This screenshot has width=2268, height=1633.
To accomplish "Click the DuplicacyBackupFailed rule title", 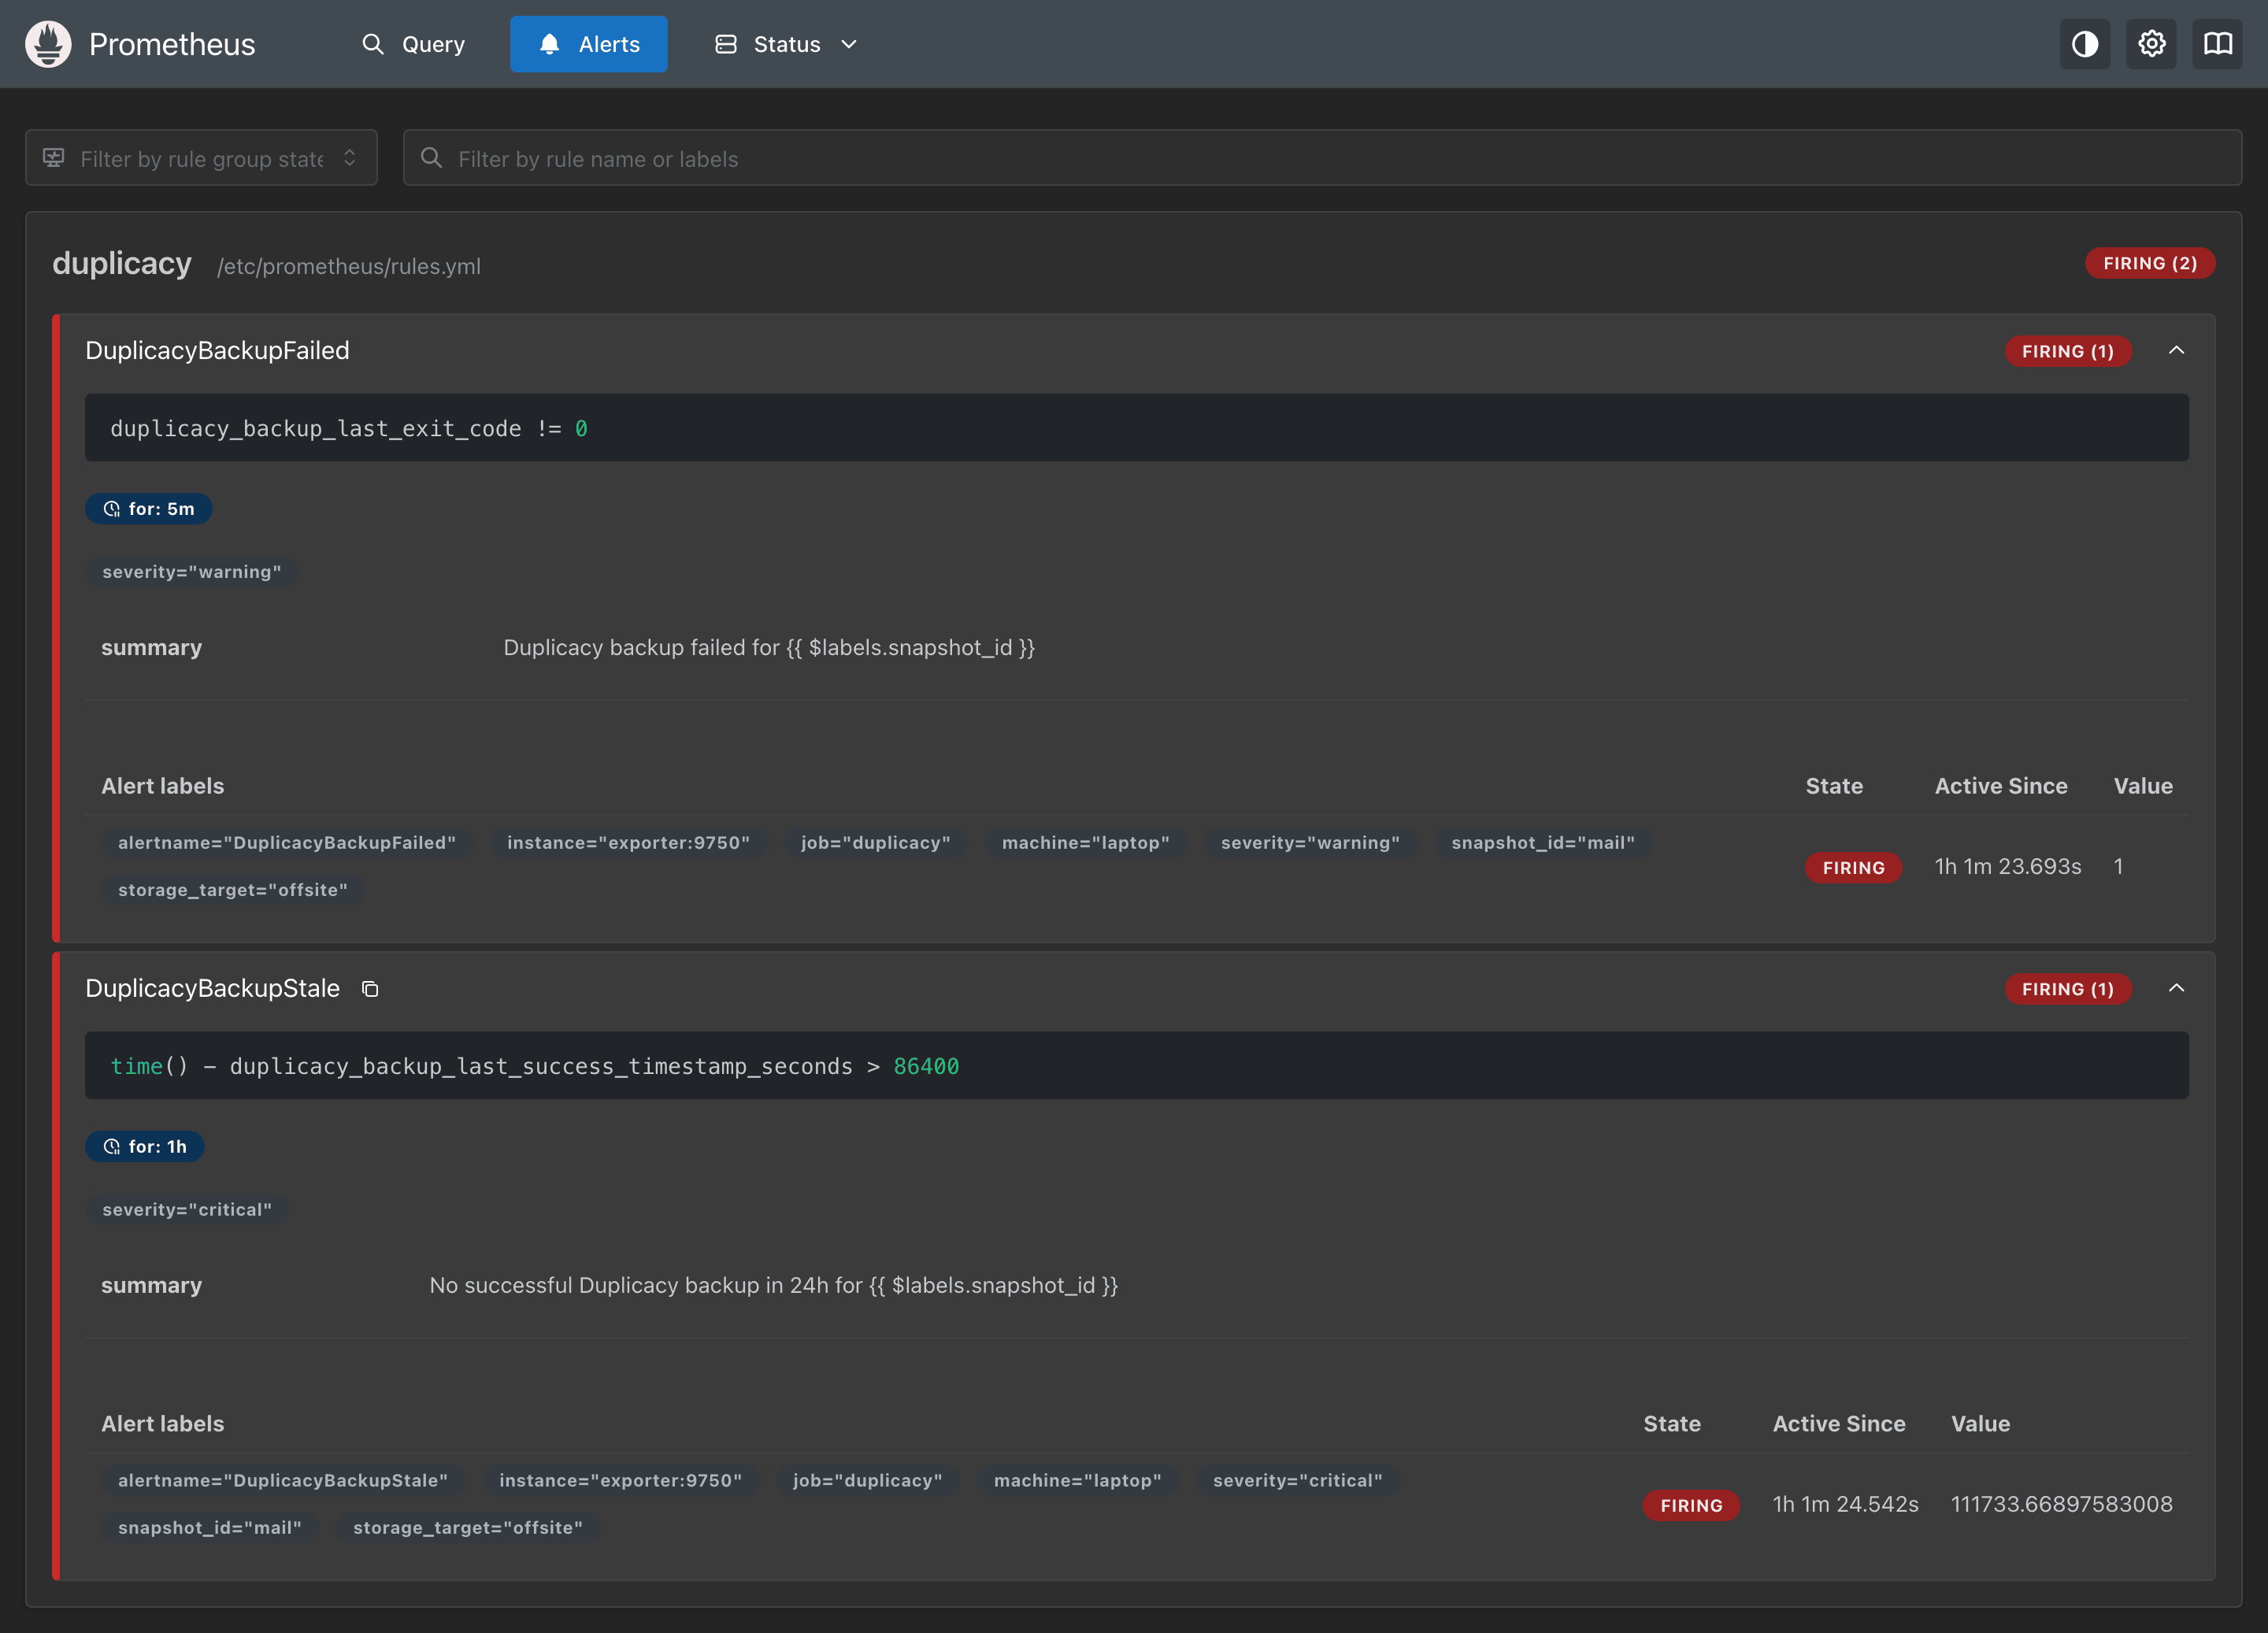I will tap(217, 351).
